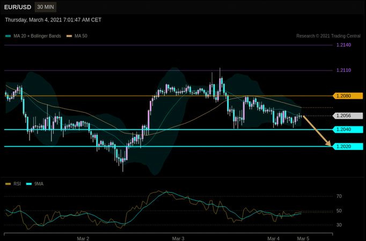The height and width of the screenshot is (241, 366).
Task: Click the cyan 9MA legend swatch
Action: (29, 184)
